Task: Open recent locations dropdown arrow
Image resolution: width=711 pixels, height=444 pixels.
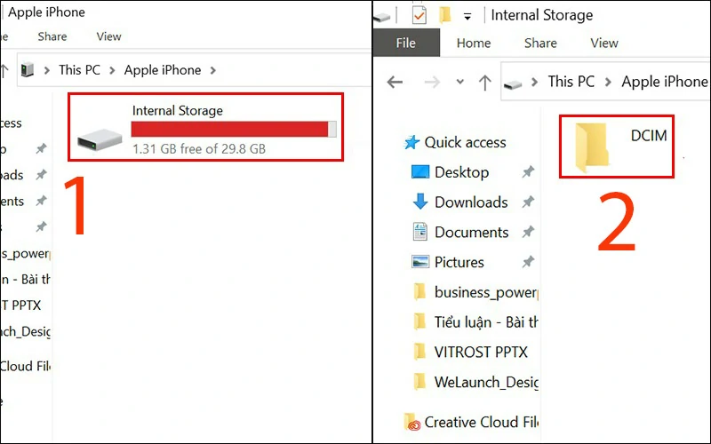Action: [x=459, y=83]
